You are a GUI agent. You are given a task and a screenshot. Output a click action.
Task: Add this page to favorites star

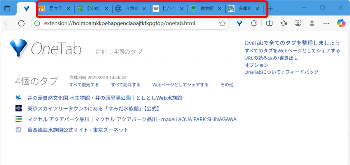[222, 23]
